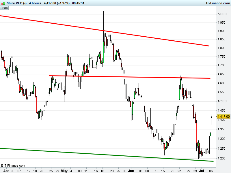Image resolution: width=231 pixels, height=173 pixels.
Task: Click the 4,750 price axis label
Action: click(x=221, y=57)
